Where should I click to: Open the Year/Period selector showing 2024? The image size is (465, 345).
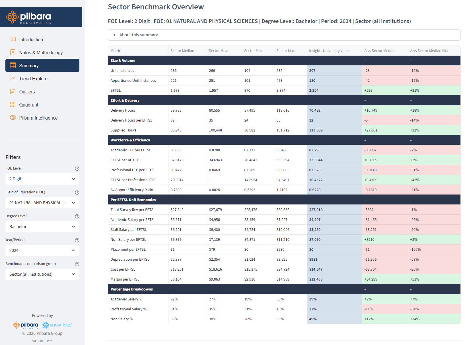click(x=42, y=250)
